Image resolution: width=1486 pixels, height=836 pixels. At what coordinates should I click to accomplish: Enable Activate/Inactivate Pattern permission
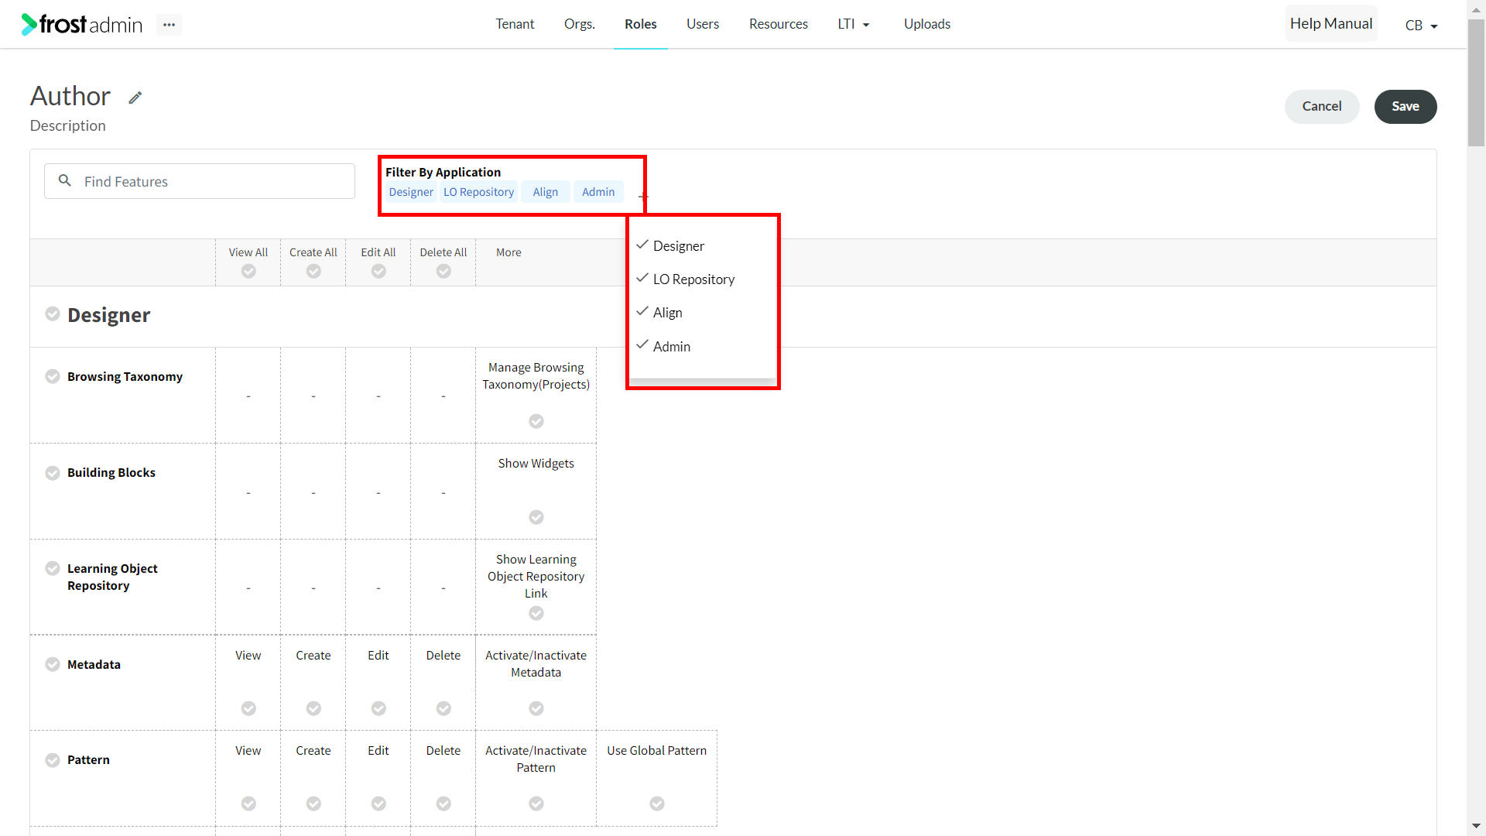click(536, 803)
